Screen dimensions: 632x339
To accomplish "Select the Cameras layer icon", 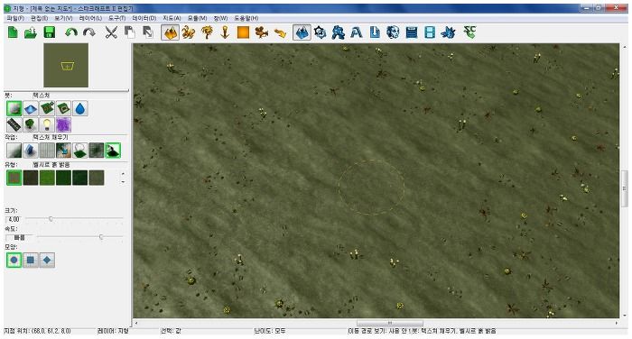I will pos(262,32).
